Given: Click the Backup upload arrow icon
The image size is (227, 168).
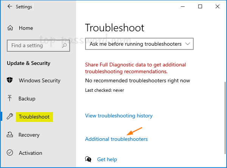Looking at the screenshot, I should point(10,99).
